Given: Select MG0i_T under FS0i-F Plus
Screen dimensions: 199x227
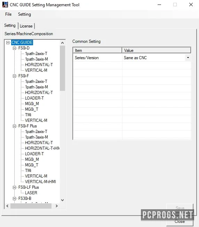Looking at the screenshot, I should point(32,165).
